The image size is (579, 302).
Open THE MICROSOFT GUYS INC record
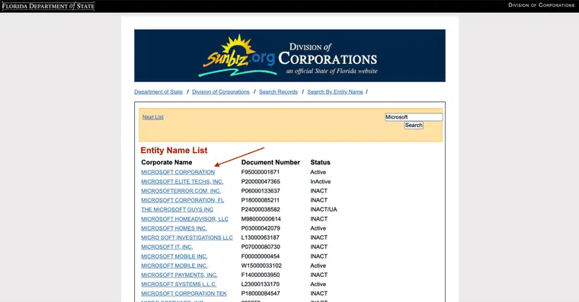177,209
